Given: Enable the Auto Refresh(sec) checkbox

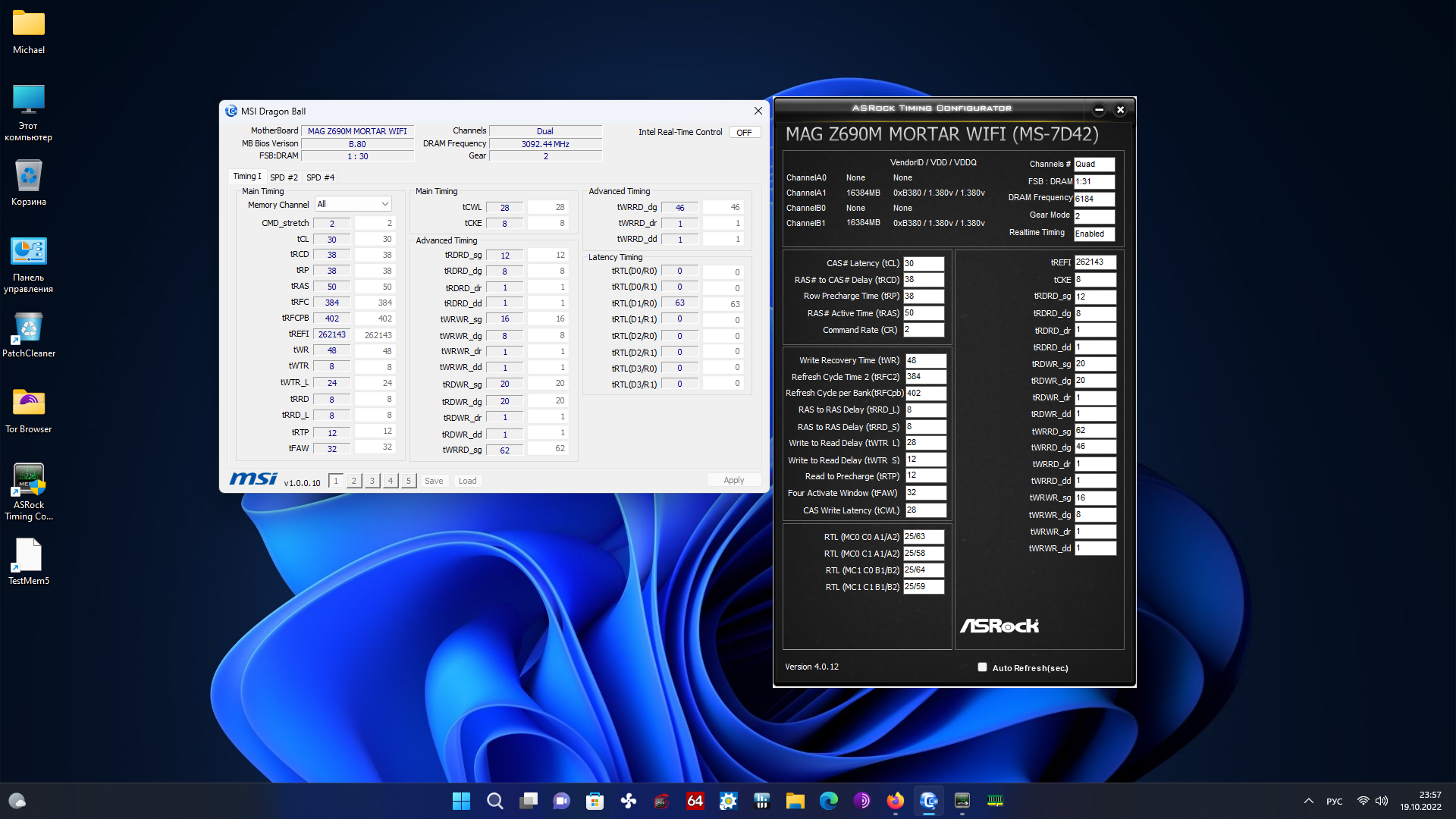Looking at the screenshot, I should click(982, 667).
